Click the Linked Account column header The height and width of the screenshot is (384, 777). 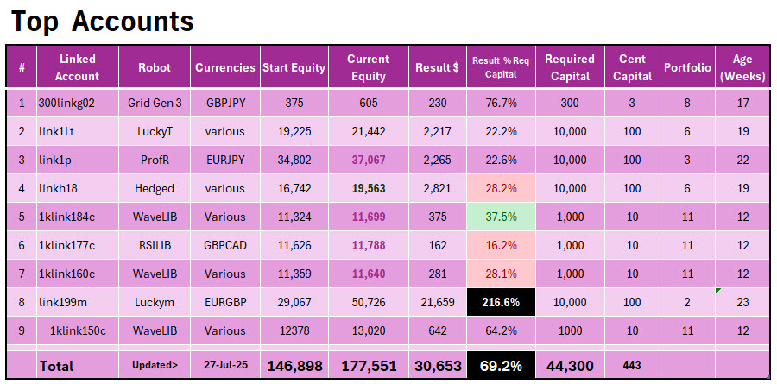tap(78, 67)
